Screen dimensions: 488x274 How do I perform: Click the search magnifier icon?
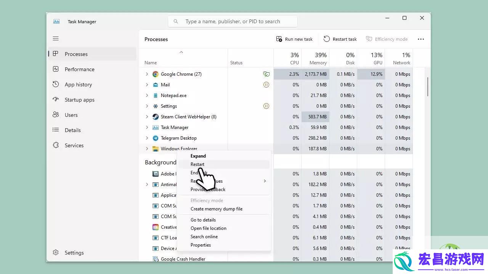(x=176, y=21)
